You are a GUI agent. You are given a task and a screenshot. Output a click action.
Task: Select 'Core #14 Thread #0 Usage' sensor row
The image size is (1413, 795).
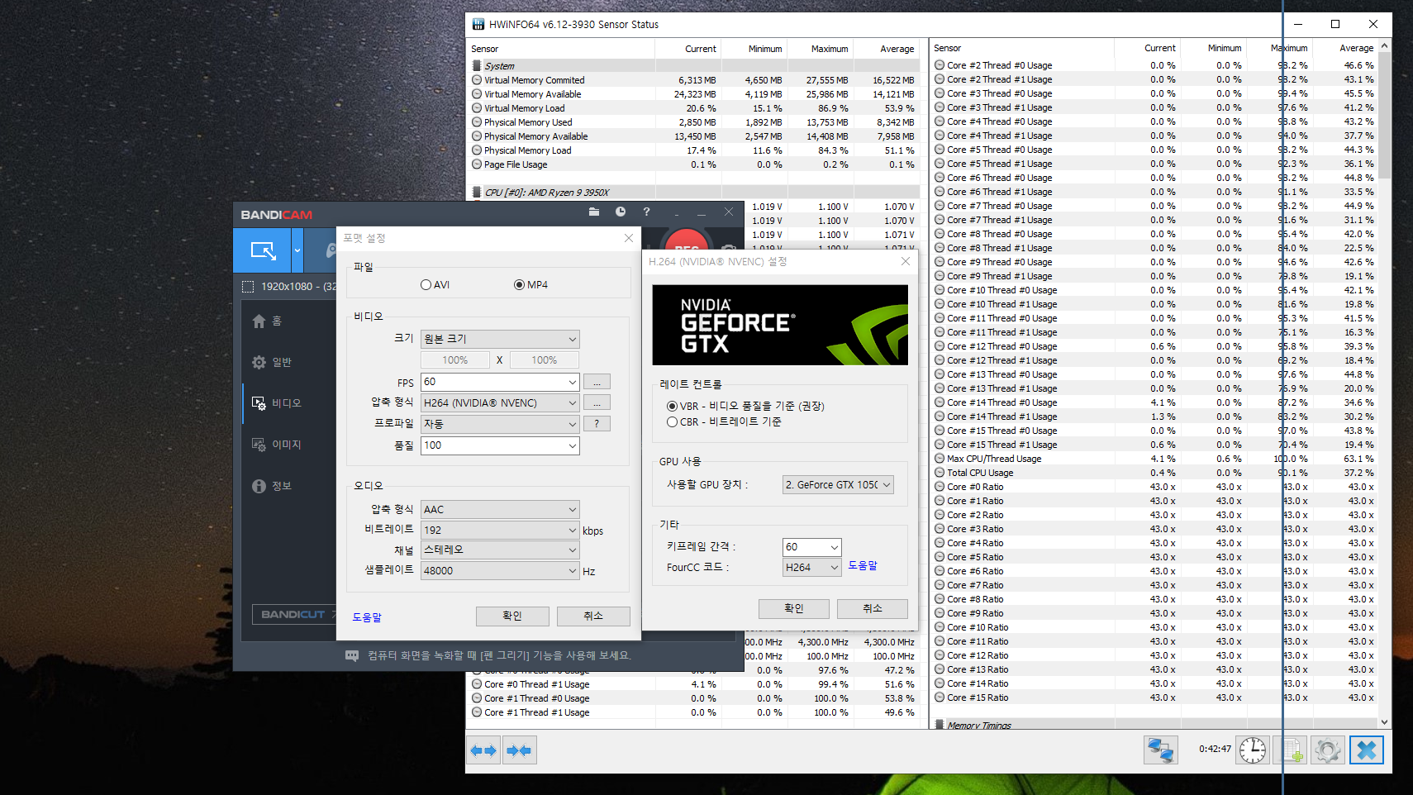point(1154,402)
